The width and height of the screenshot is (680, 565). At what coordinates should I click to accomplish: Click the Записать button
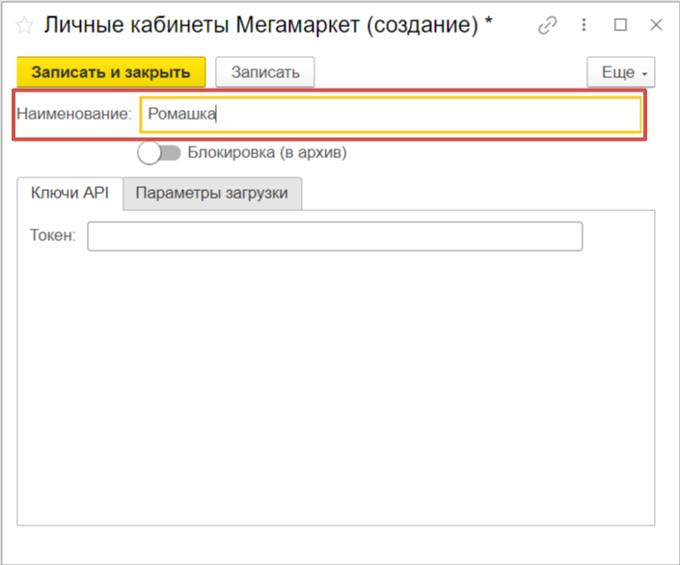point(265,72)
